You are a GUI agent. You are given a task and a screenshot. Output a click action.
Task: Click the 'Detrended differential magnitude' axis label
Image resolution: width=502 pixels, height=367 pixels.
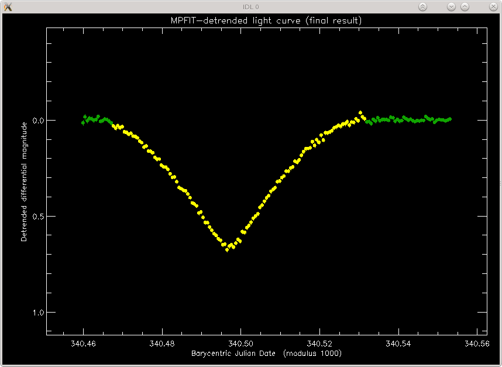24,181
